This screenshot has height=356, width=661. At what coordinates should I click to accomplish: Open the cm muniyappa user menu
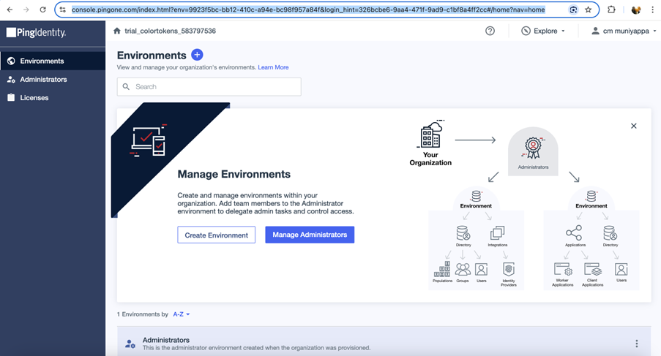(x=624, y=31)
